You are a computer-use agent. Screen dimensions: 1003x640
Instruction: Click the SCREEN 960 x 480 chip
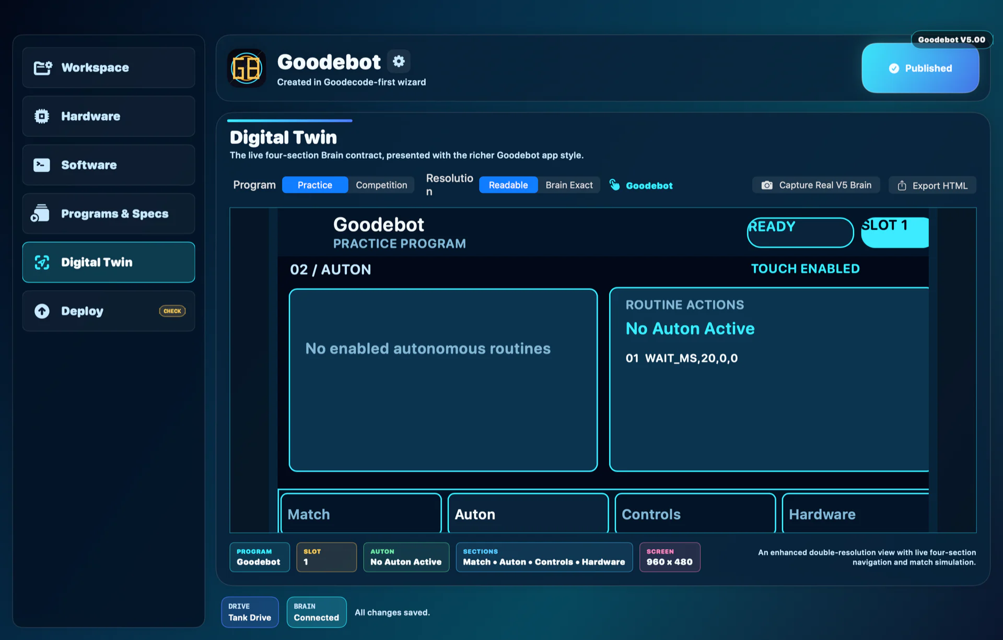point(670,557)
